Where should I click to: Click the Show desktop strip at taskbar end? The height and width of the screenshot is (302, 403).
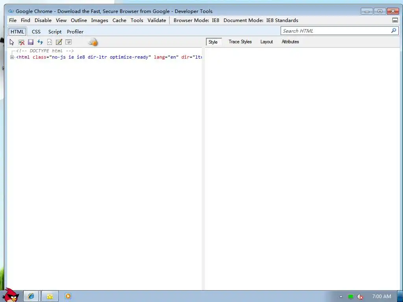400,296
